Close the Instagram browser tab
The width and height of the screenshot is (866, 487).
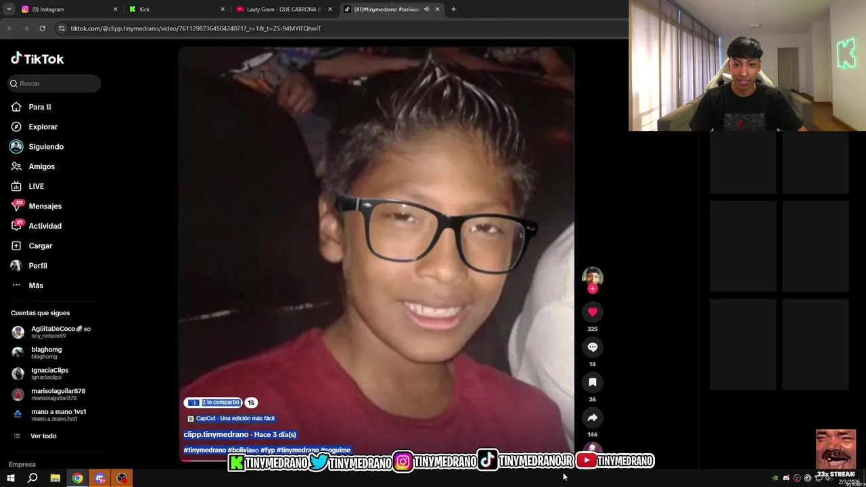(x=115, y=9)
